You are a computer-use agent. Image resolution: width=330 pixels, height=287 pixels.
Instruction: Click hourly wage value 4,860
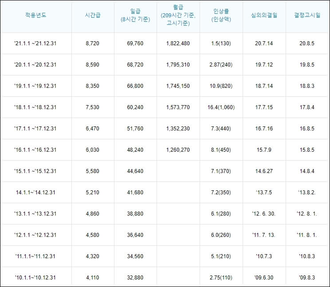coord(92,213)
